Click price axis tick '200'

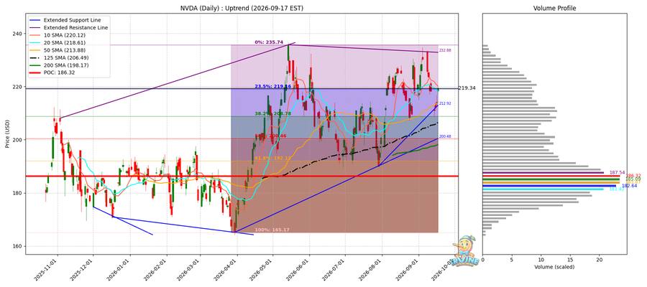point(18,140)
